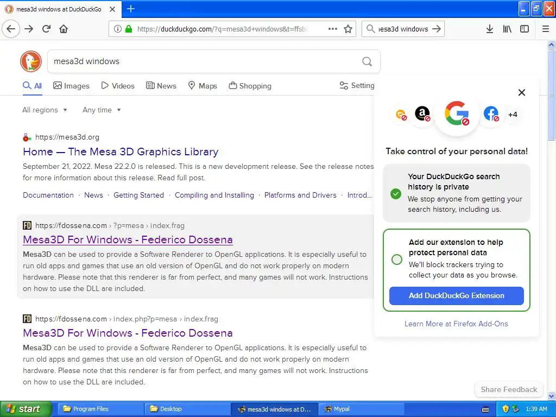Open the Windows Start menu

[x=26, y=409]
